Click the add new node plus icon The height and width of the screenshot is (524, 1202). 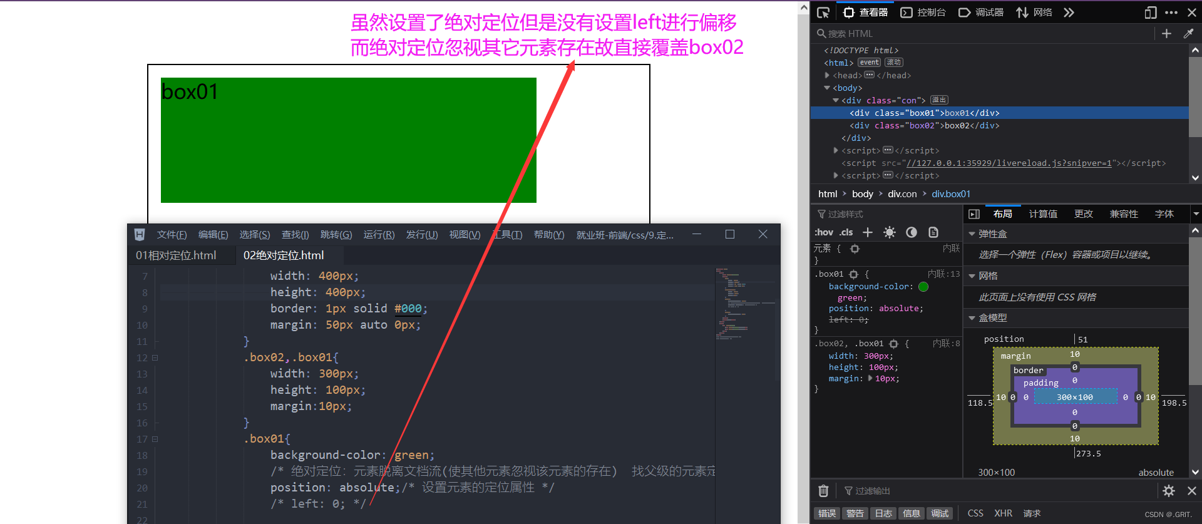(x=1166, y=34)
